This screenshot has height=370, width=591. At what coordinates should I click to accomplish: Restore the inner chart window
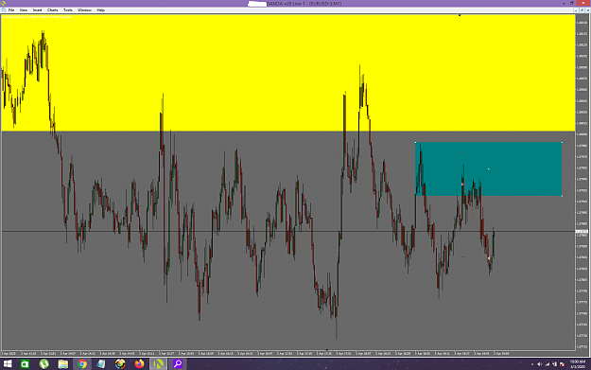(582, 10)
